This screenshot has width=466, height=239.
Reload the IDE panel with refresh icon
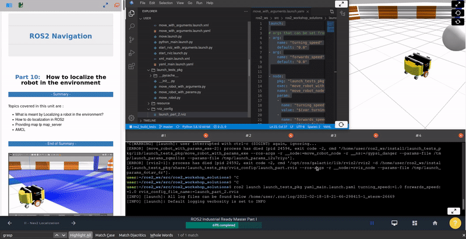[341, 124]
